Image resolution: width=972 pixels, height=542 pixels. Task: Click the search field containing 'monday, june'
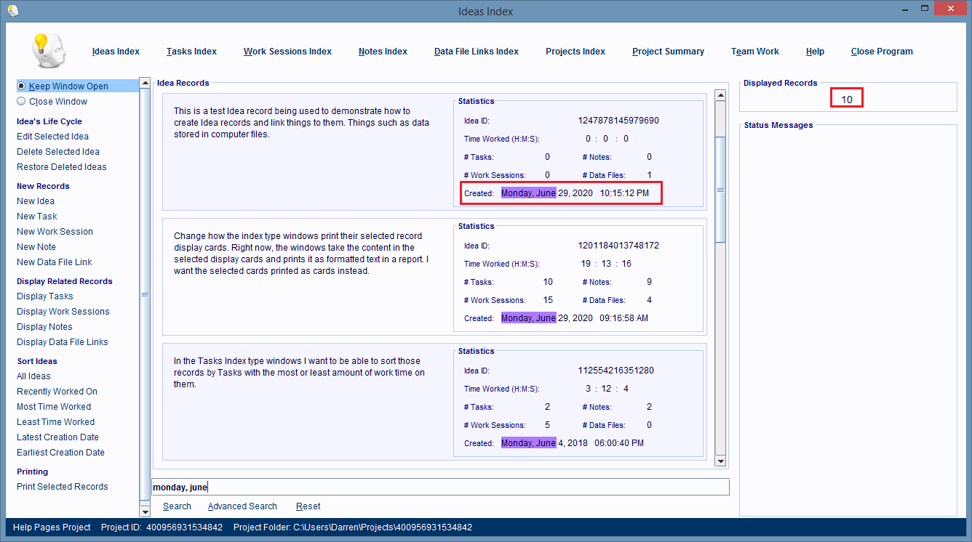(440, 487)
